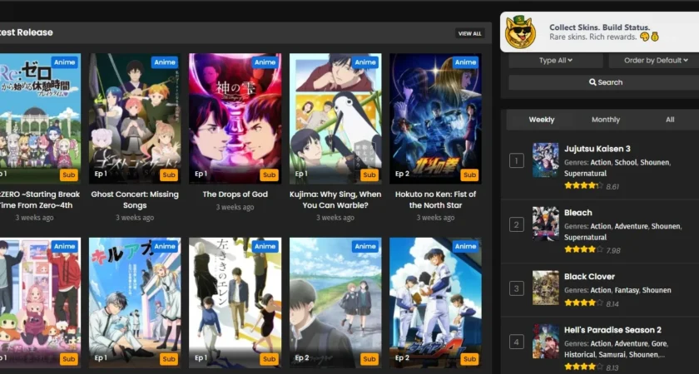Click the Latest Release section heading
Viewport: 699px width, 374px height.
[27, 32]
